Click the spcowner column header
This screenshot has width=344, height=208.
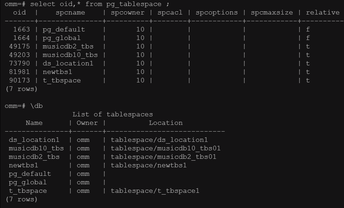tap(128, 12)
